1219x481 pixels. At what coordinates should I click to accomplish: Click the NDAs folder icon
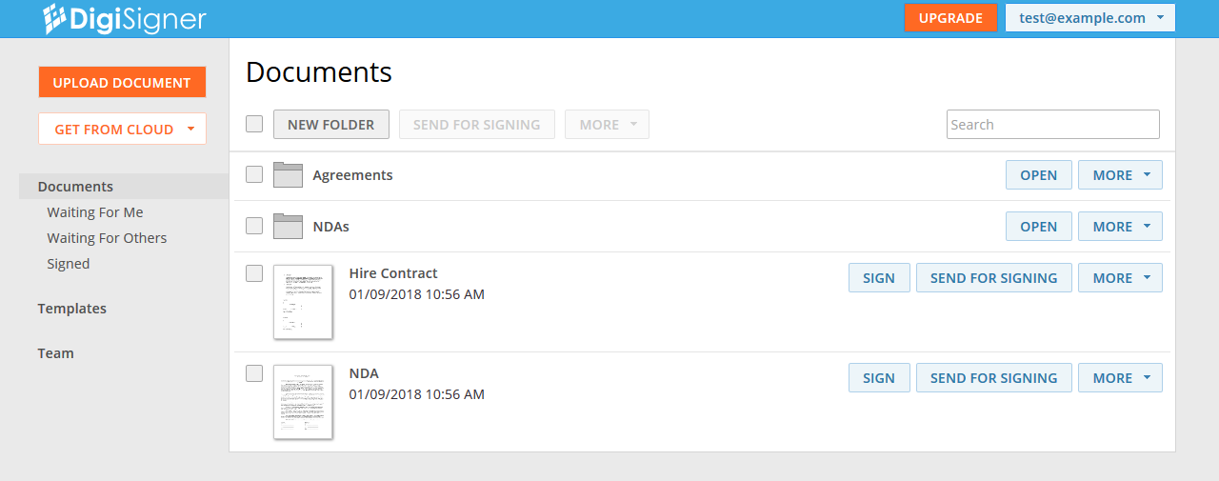288,227
